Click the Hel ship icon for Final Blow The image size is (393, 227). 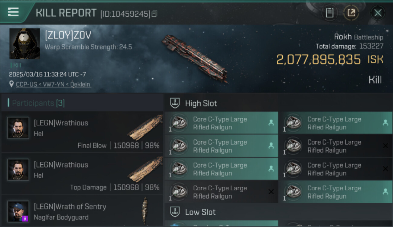coord(145,127)
